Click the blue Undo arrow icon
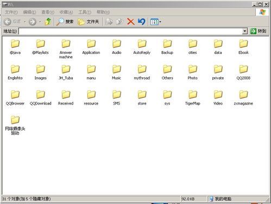The width and height of the screenshot is (271, 204). click(141, 22)
